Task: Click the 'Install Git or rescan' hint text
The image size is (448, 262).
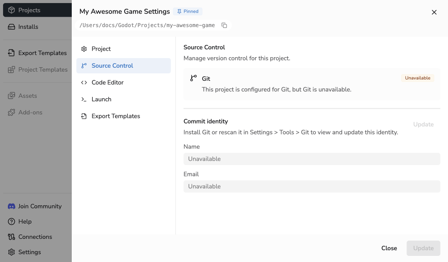Action: click(290, 132)
